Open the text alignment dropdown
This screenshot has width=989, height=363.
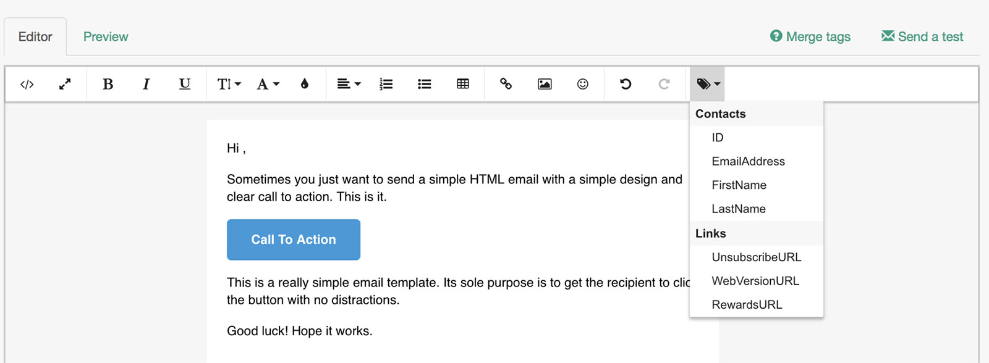tap(349, 84)
